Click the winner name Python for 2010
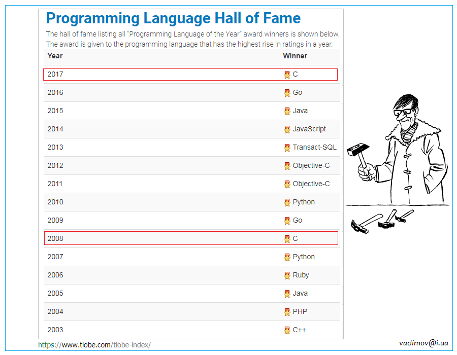457x355 pixels. pos(304,202)
